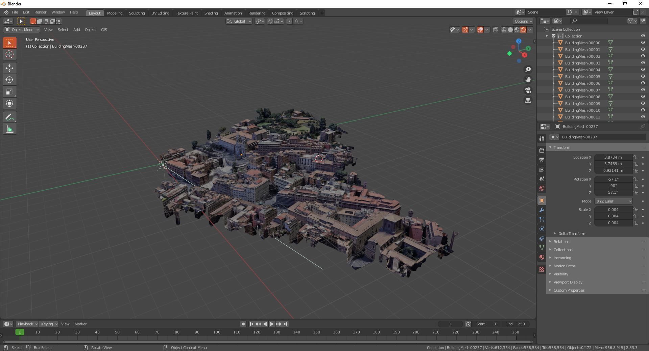The height and width of the screenshot is (351, 649).
Task: Expand the Relations panel
Action: (561, 242)
